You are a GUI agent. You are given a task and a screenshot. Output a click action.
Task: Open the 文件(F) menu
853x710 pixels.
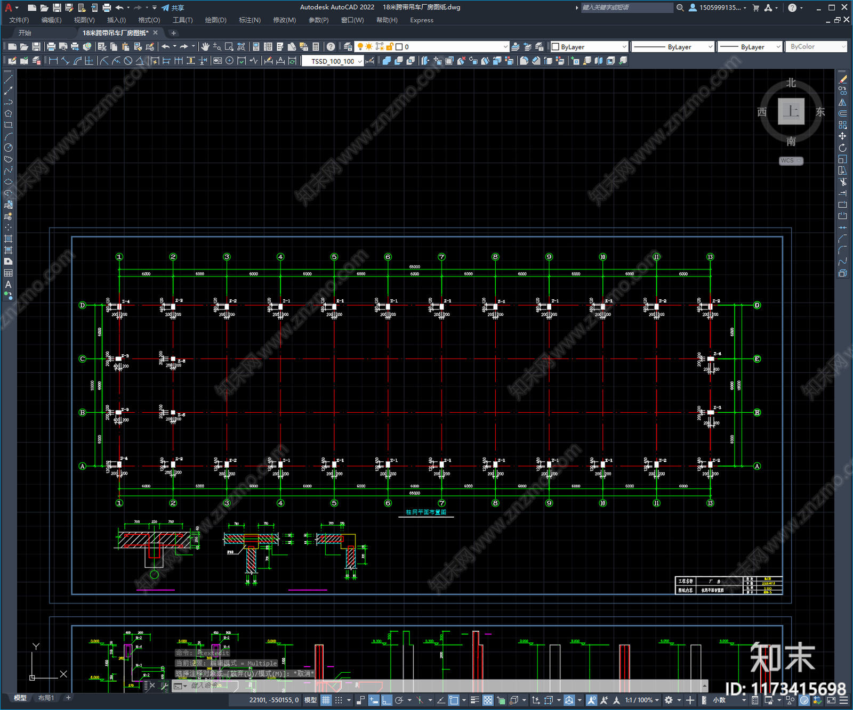pos(19,20)
